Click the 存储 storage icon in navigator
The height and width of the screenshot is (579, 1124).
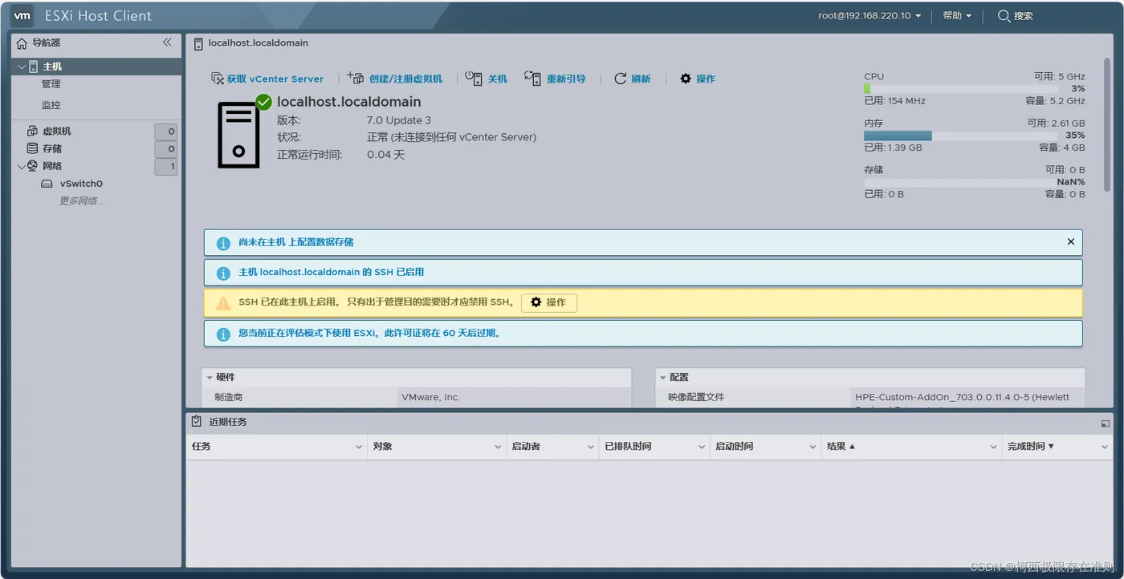click(33, 148)
